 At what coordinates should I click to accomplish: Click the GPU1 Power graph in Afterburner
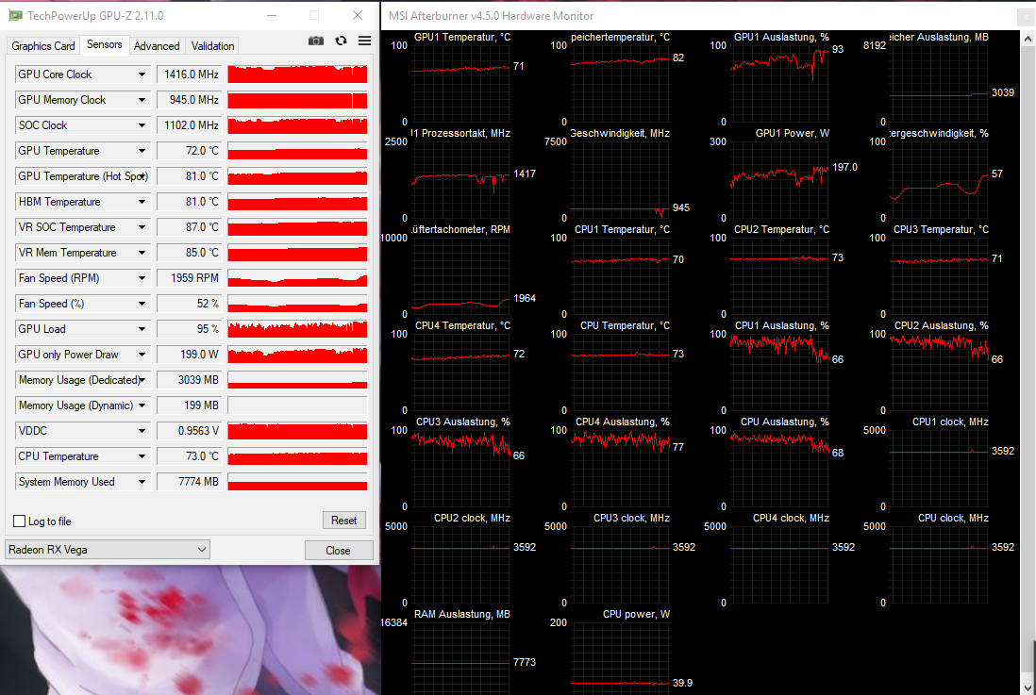pos(779,179)
